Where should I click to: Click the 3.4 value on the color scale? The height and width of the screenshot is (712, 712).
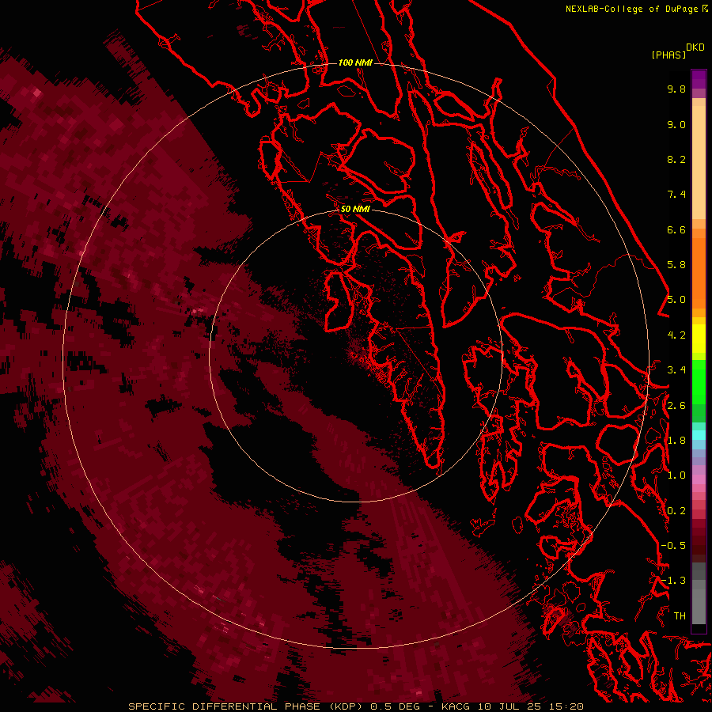coord(676,370)
